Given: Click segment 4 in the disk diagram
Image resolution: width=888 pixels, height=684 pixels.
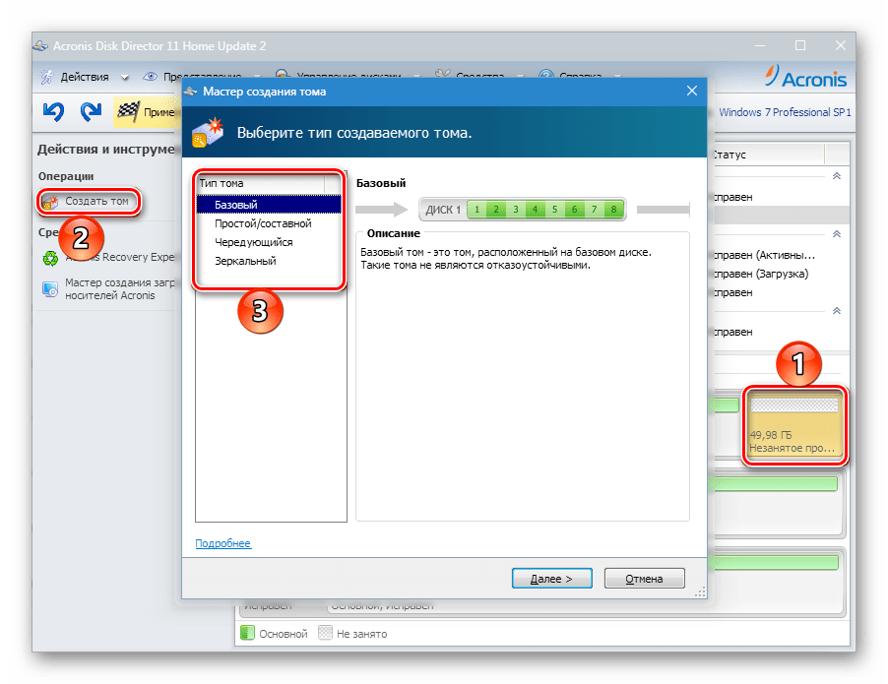Looking at the screenshot, I should click(535, 210).
